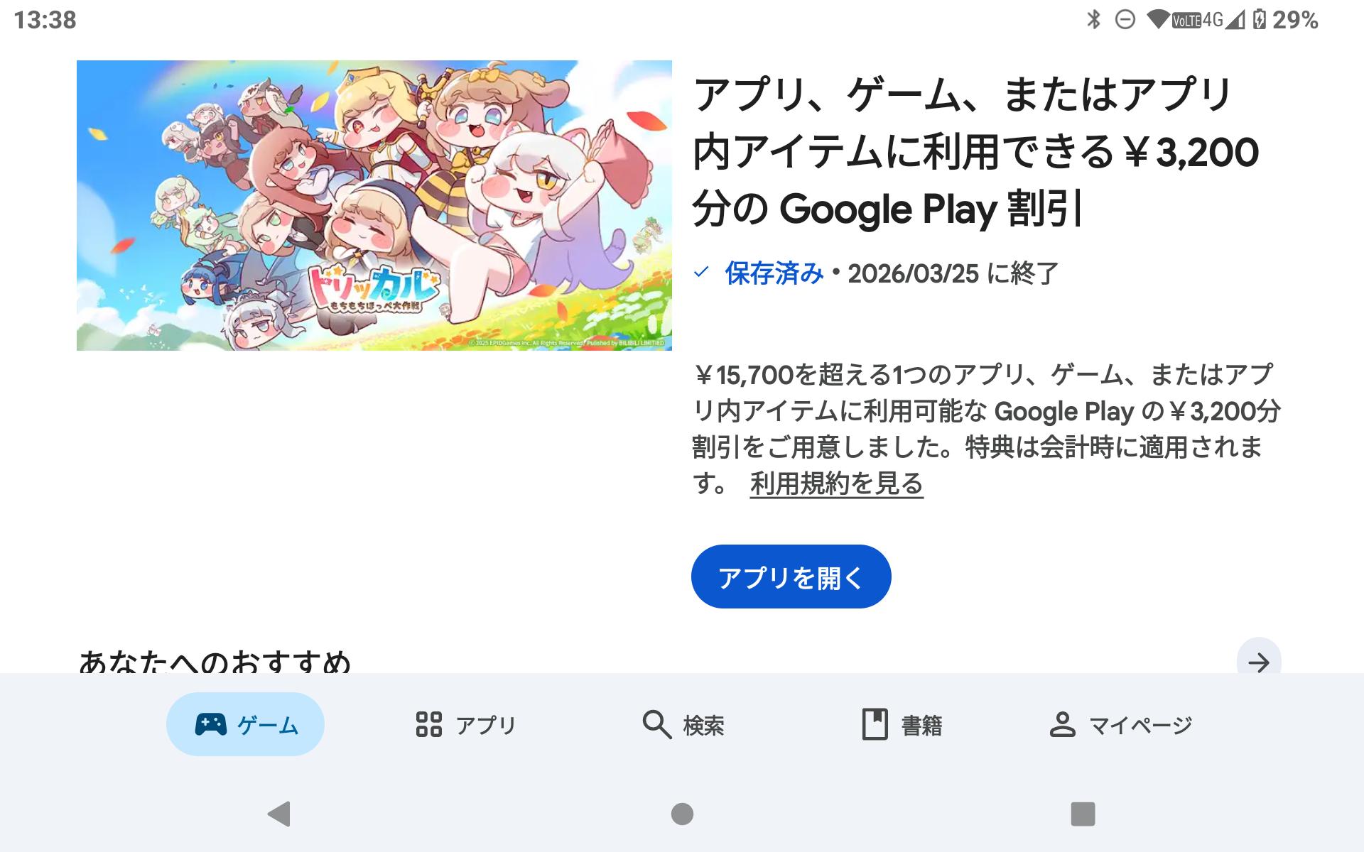Tap the 書籍 bookmark icon

point(875,724)
